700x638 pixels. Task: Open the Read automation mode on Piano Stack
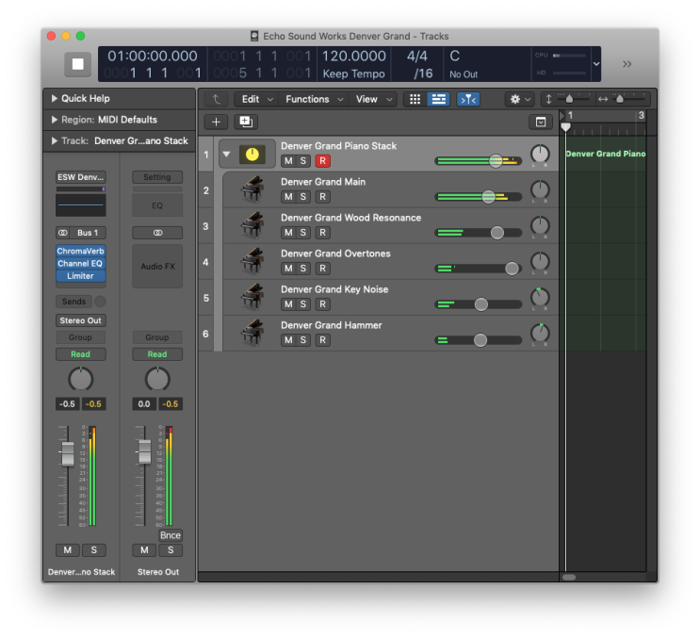(x=81, y=354)
